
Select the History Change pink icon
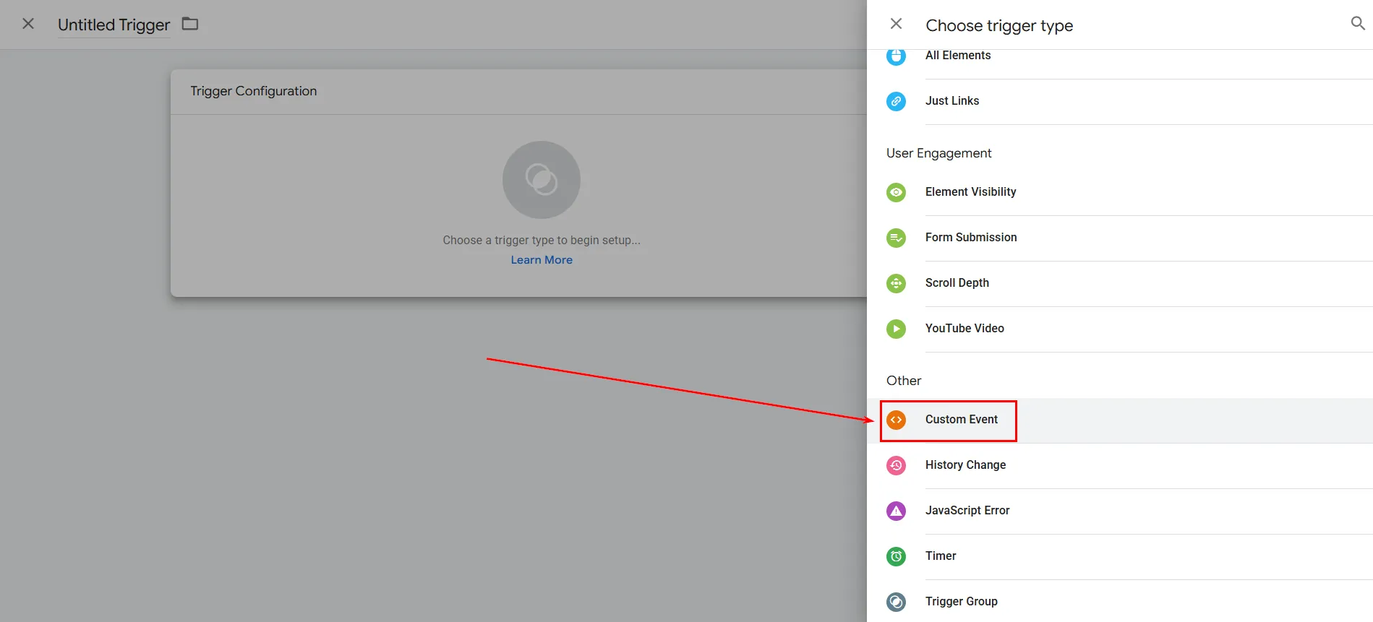896,465
